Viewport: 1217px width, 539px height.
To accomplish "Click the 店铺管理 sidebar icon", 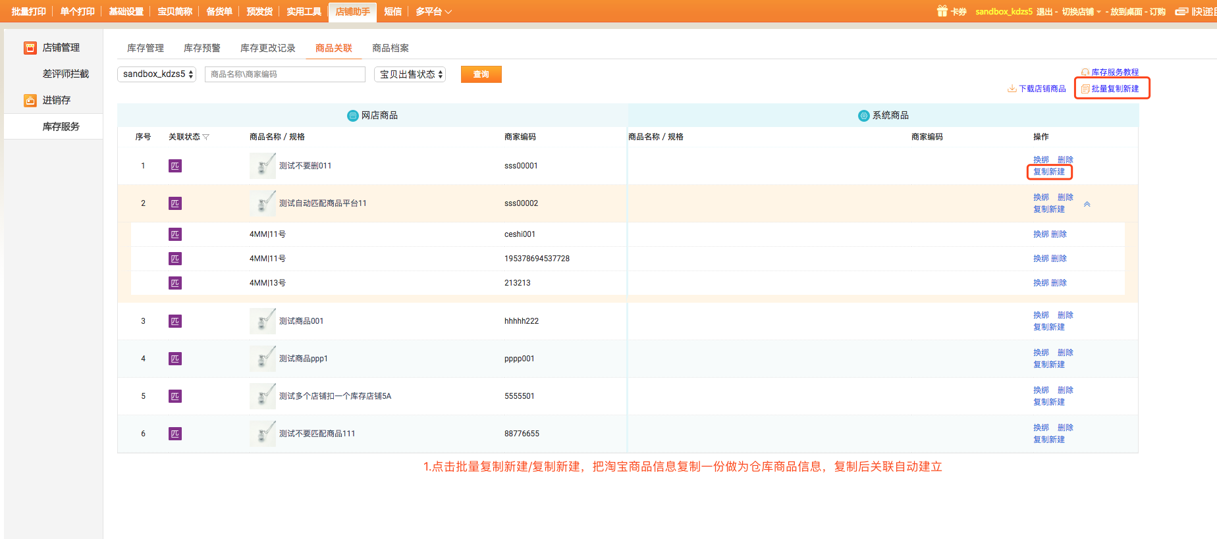I will (x=30, y=48).
